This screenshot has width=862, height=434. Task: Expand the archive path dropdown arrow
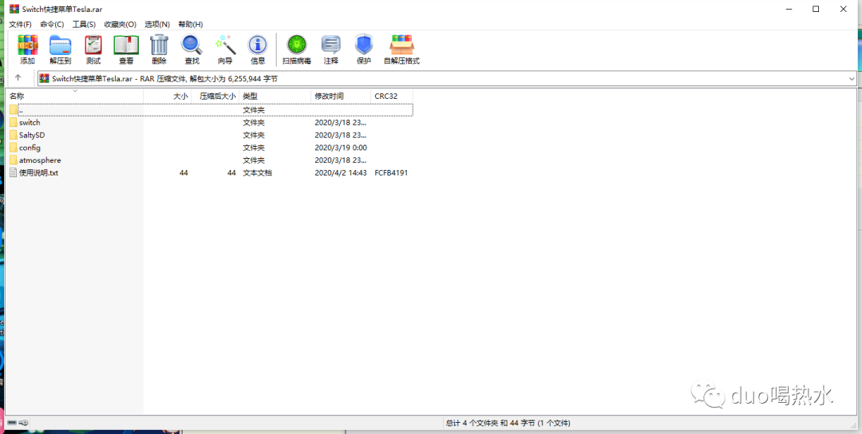(852, 78)
